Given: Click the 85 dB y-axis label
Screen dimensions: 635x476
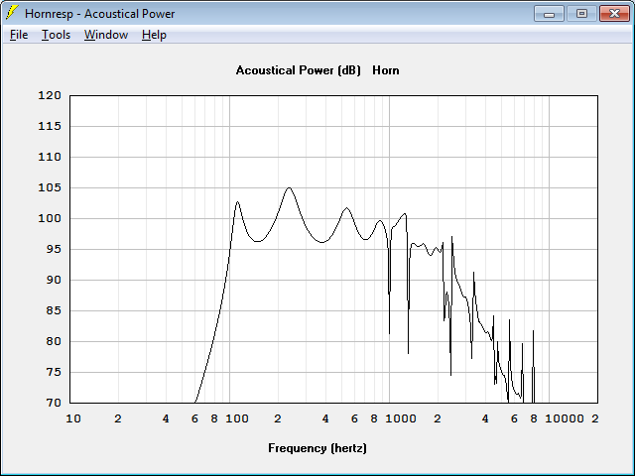Looking at the screenshot, I should [54, 310].
